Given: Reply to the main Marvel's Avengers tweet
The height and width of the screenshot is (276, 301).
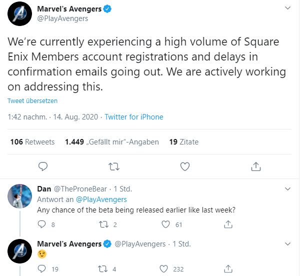Looking at the screenshot, I should point(43,166).
